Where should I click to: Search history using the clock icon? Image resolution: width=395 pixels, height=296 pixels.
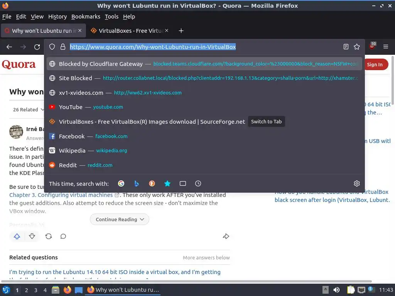[x=198, y=183]
